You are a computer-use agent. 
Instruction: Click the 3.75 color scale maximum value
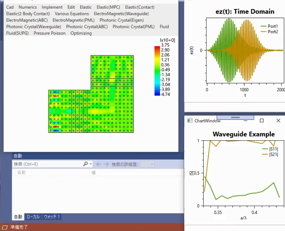coord(165,45)
